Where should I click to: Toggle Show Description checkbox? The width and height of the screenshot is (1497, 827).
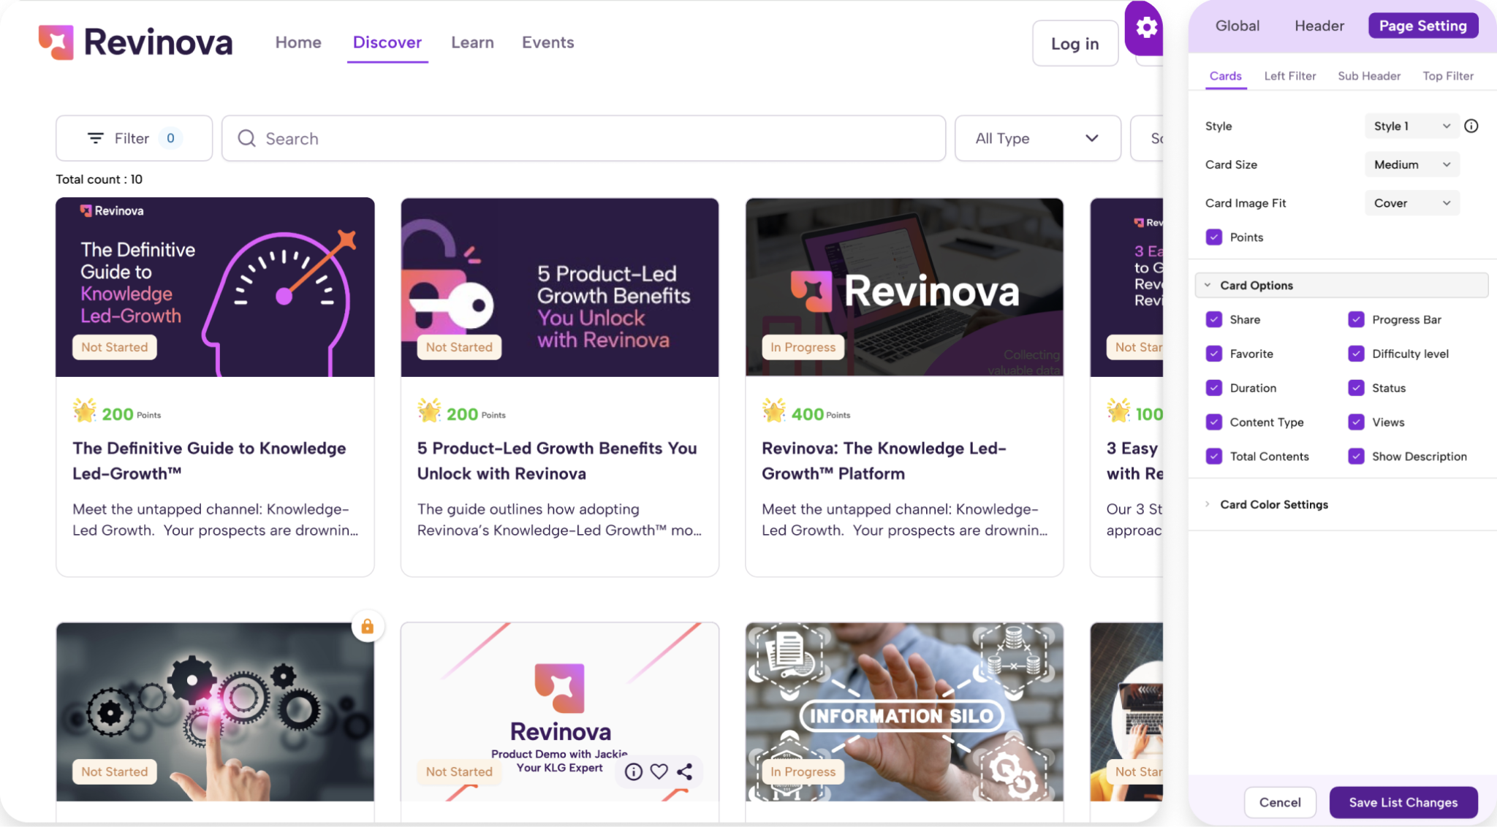coord(1356,456)
